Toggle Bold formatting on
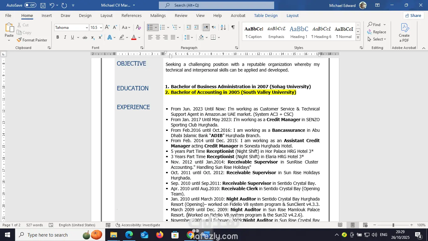This screenshot has height=241, width=428. tap(58, 37)
